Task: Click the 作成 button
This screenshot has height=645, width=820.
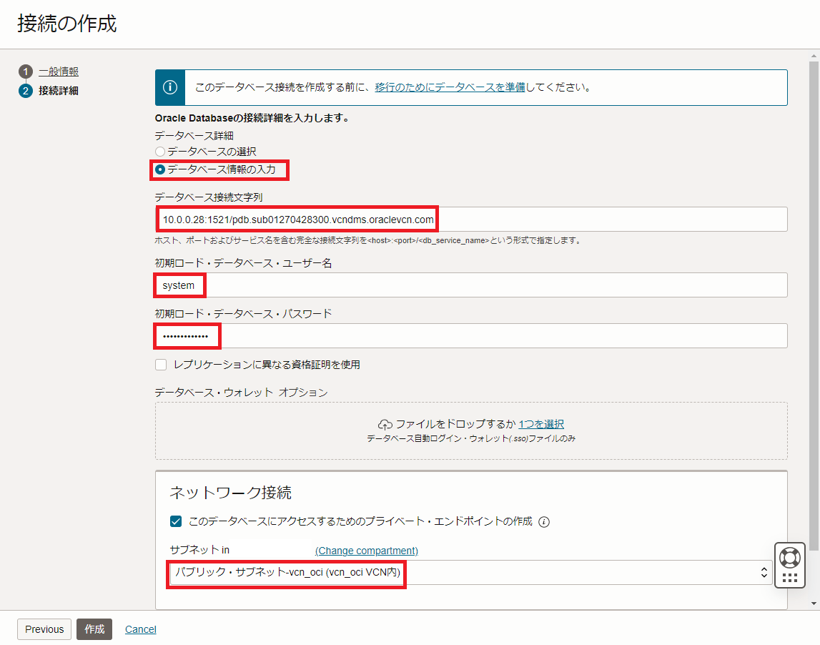Action: 94,629
